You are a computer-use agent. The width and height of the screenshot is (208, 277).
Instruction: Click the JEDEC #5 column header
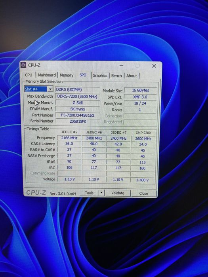(69, 132)
